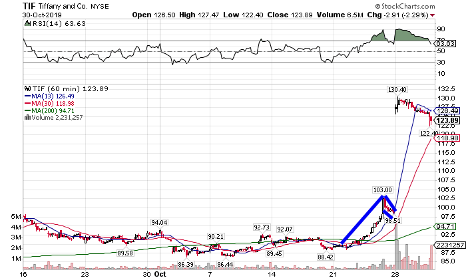Click the 130.40 high price annotation
The height and width of the screenshot is (280, 466).
pyautogui.click(x=397, y=89)
